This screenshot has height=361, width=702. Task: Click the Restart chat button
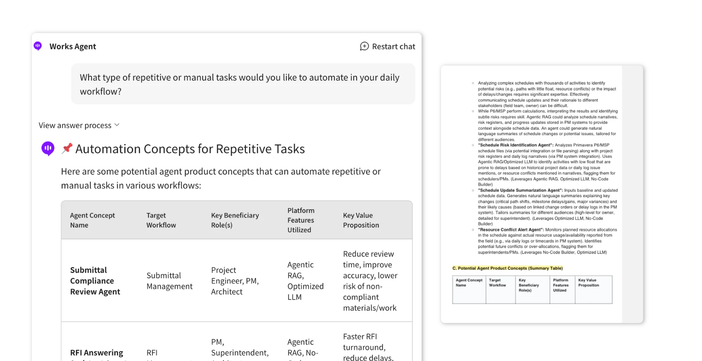(388, 46)
